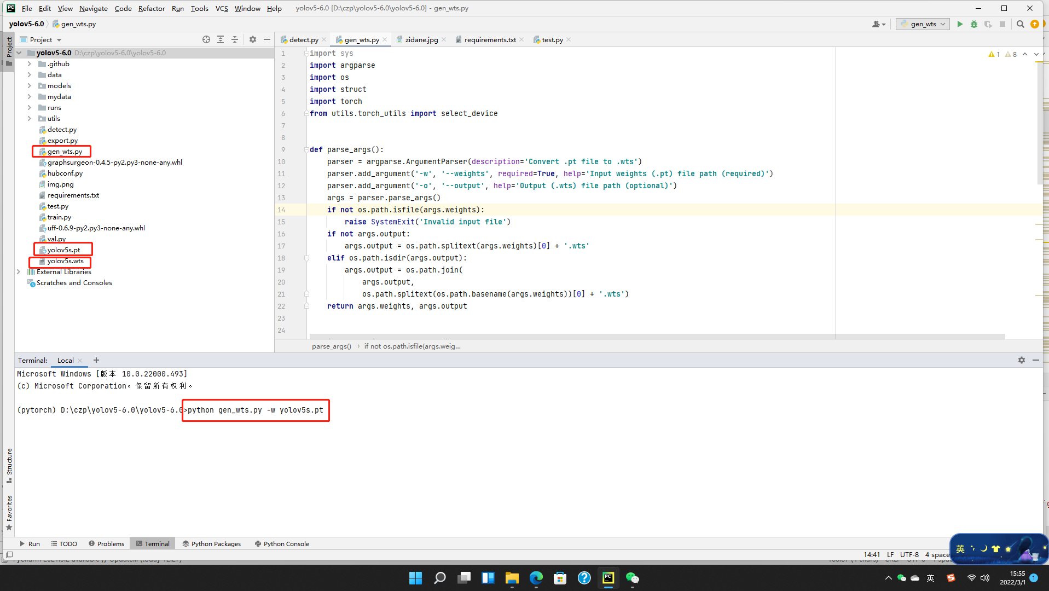The height and width of the screenshot is (591, 1049).
Task: Select yolov5s.pt file in tree
Action: 63,250
